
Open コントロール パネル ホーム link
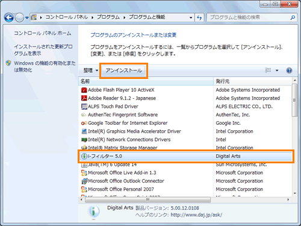click(x=42, y=33)
